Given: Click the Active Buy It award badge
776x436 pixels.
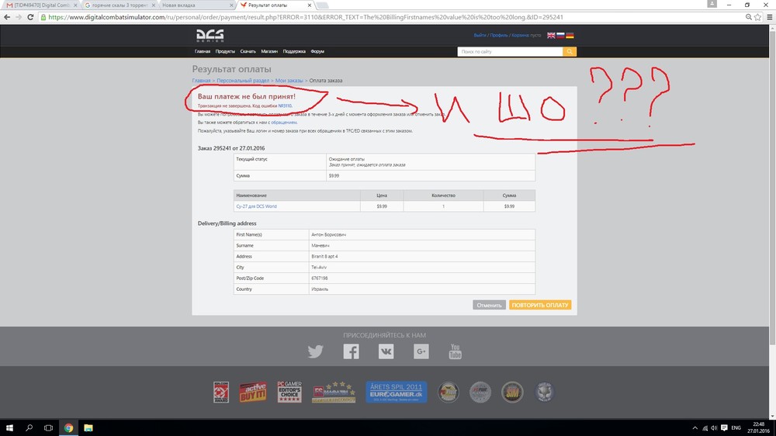Looking at the screenshot, I should 253,393.
